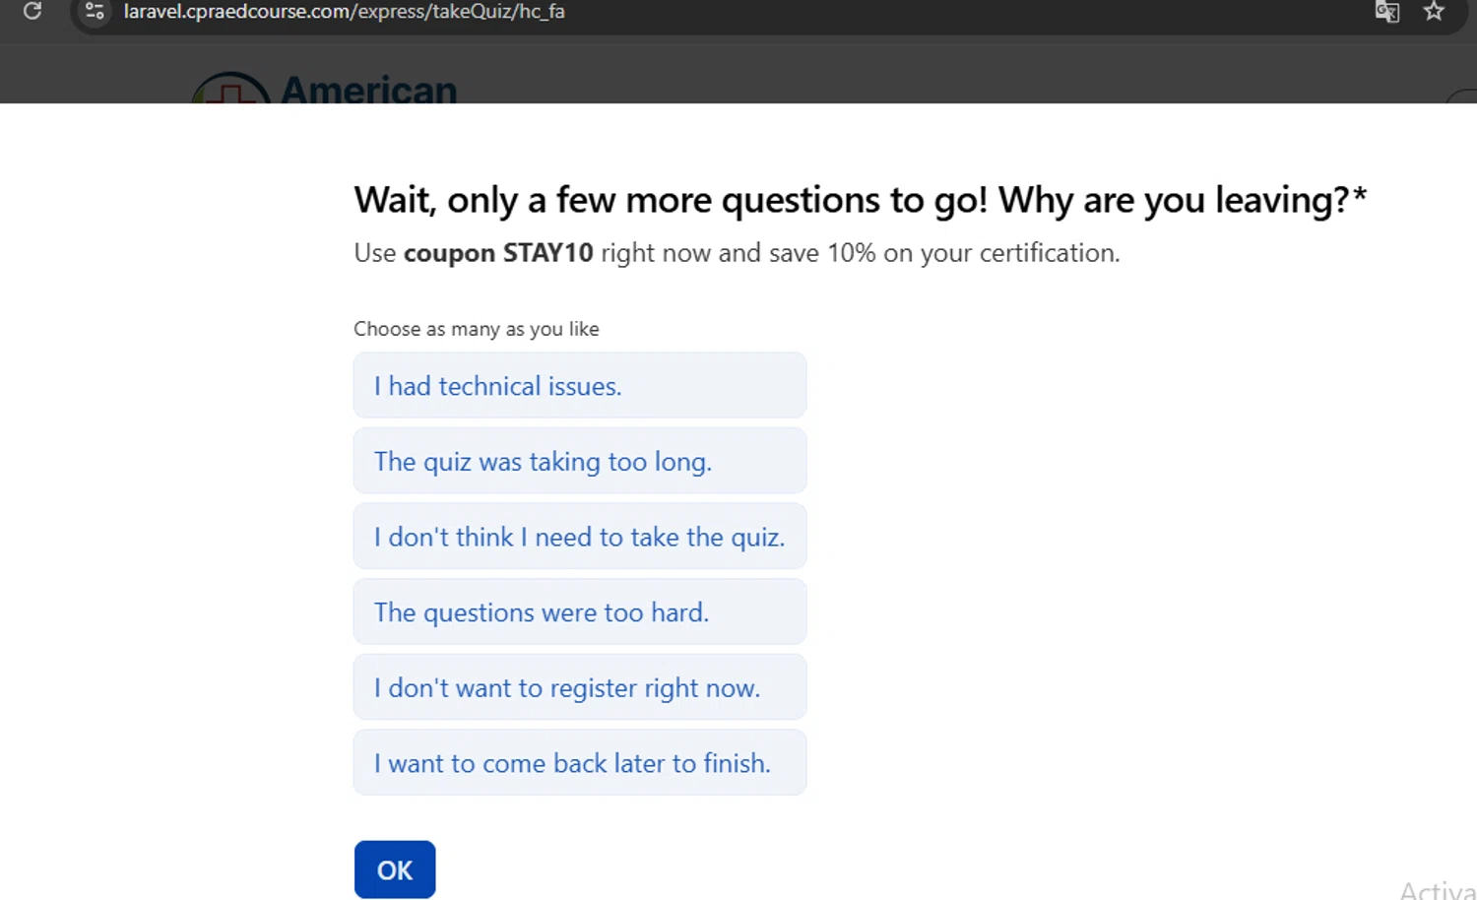This screenshot has width=1477, height=900.
Task: Focus the address bar URL
Action: click(x=344, y=12)
